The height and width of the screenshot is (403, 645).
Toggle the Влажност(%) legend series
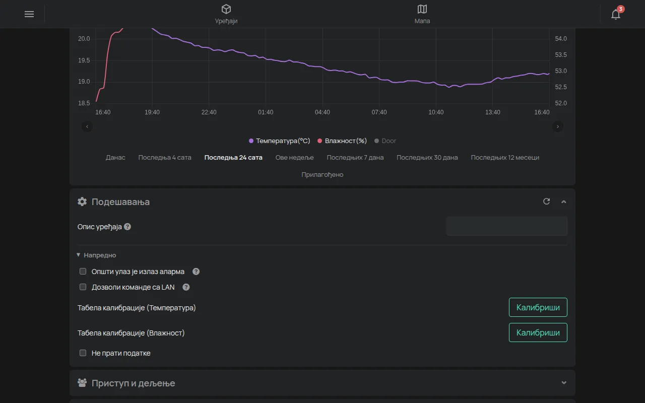342,141
